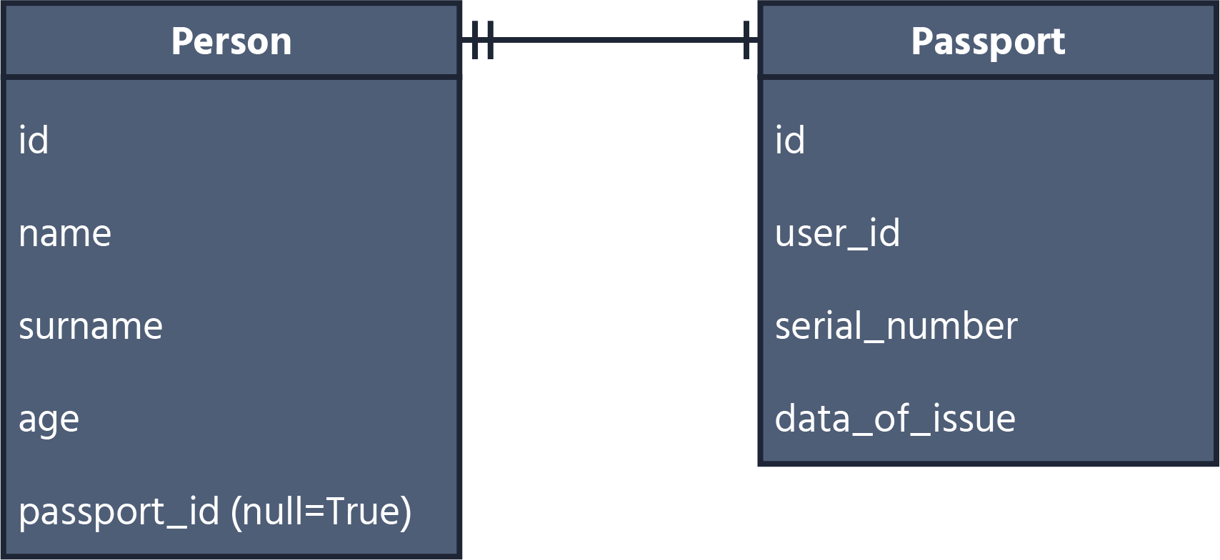Select the data_of_issue field in Passport
The width and height of the screenshot is (1220, 560).
click(x=895, y=419)
